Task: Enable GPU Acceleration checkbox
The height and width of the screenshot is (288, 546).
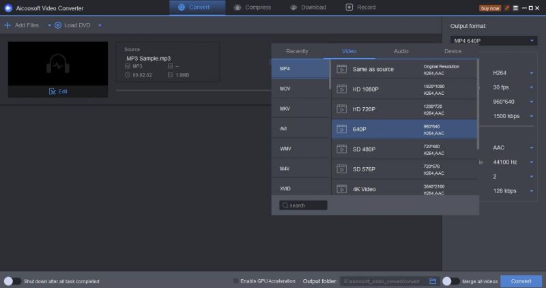Action: coord(235,280)
